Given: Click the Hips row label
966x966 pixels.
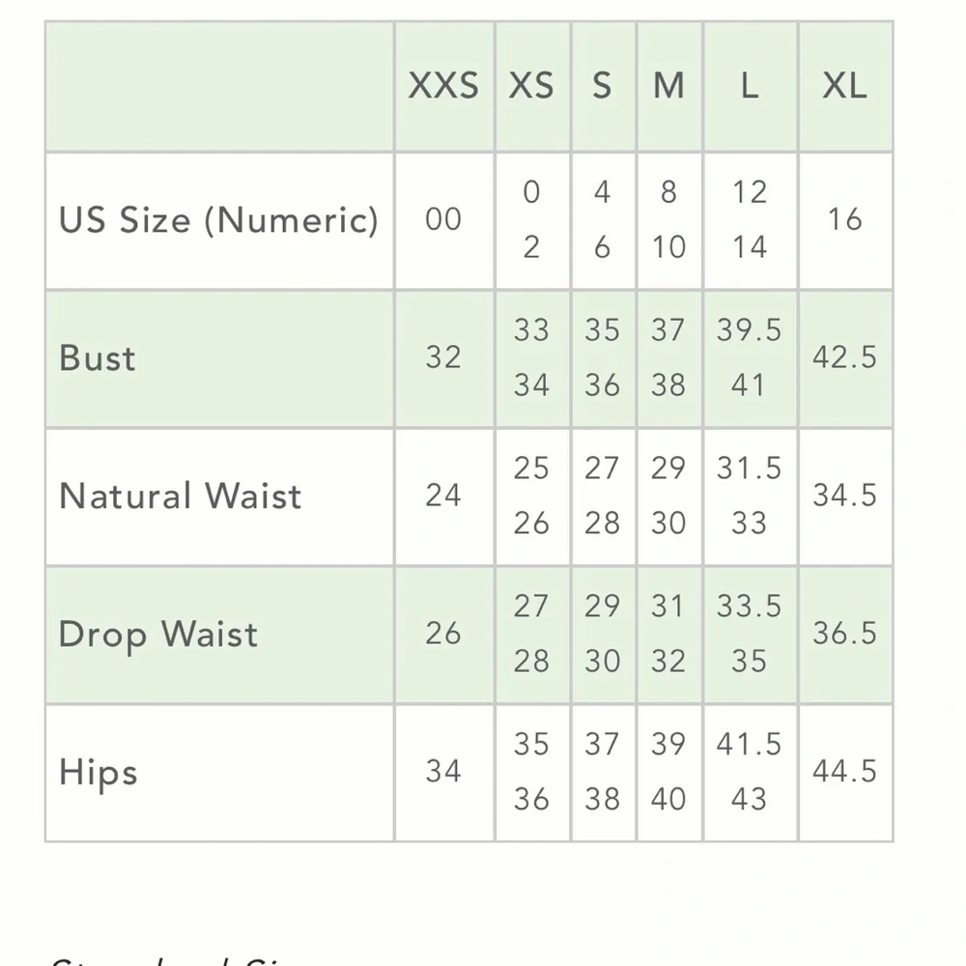Looking at the screenshot, I should 99,773.
